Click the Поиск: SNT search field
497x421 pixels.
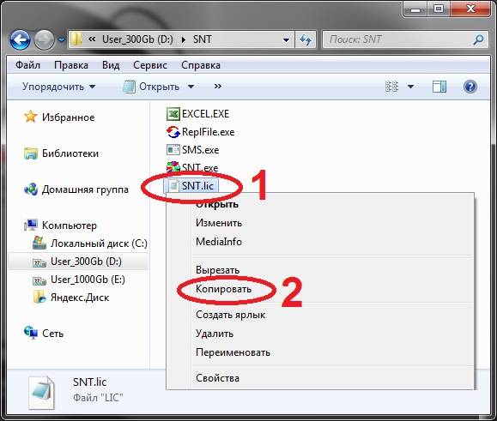(x=399, y=39)
